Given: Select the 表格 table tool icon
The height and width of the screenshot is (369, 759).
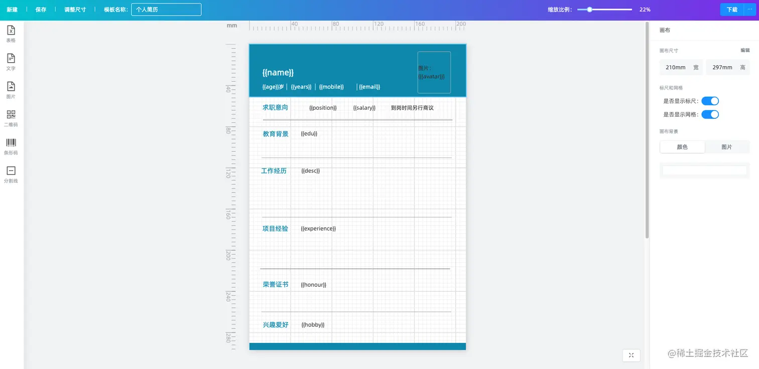Looking at the screenshot, I should tap(11, 34).
